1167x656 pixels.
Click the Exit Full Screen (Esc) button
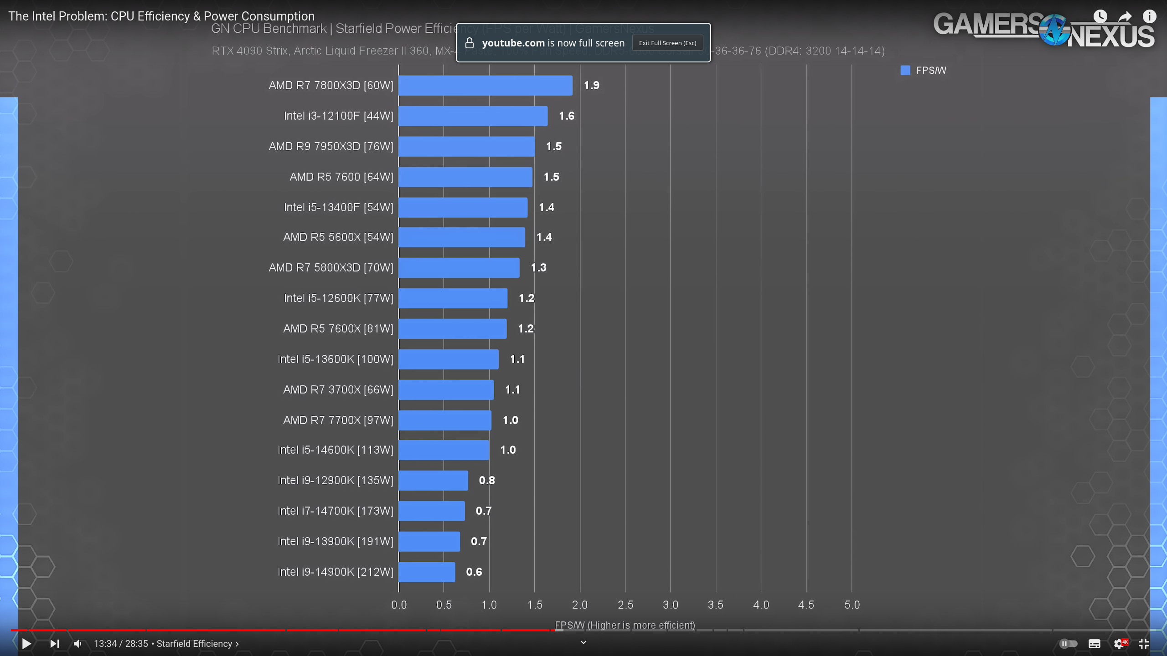667,42
